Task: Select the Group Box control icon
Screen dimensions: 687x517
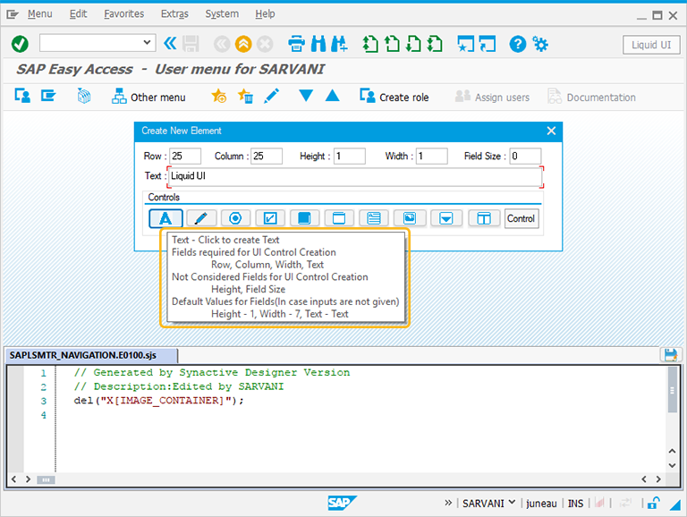Action: (339, 218)
